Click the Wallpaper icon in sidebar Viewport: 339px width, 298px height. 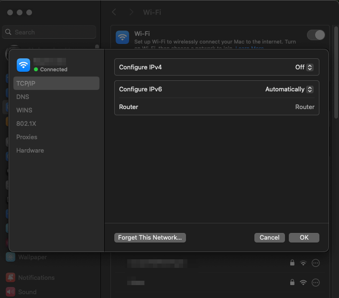10,257
